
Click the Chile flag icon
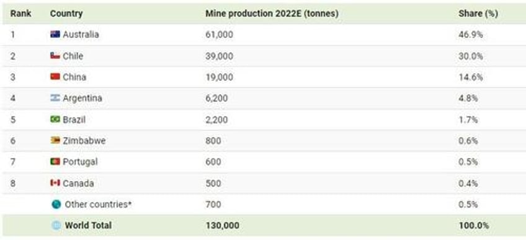click(55, 56)
